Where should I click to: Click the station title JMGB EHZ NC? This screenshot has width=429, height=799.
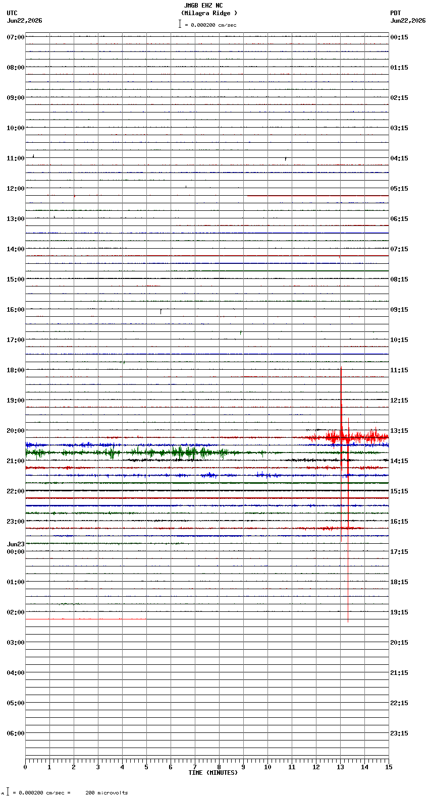203,6
